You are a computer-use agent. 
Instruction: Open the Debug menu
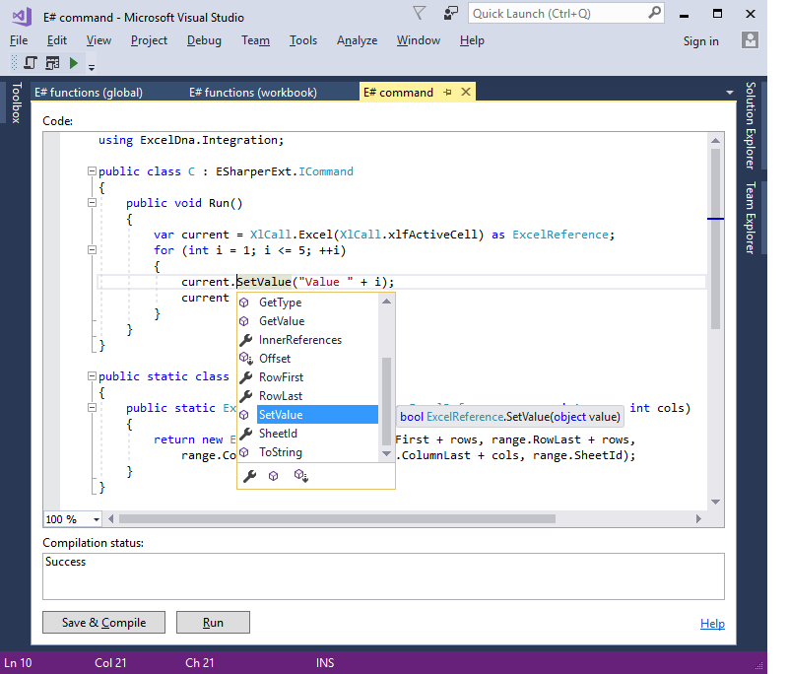[204, 40]
